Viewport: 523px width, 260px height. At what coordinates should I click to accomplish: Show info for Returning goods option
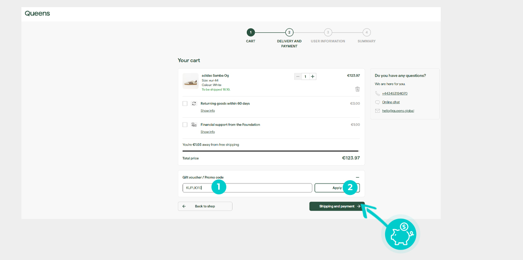[207, 111]
